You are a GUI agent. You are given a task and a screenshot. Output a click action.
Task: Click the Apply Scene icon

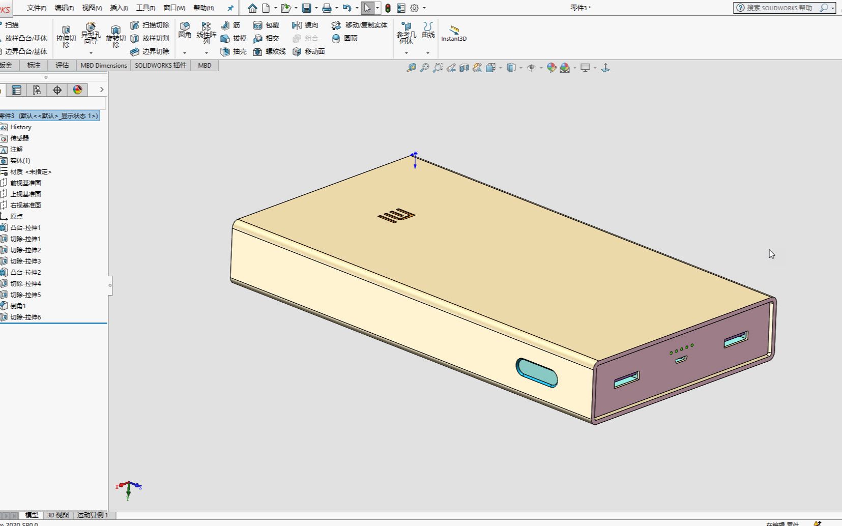[565, 68]
